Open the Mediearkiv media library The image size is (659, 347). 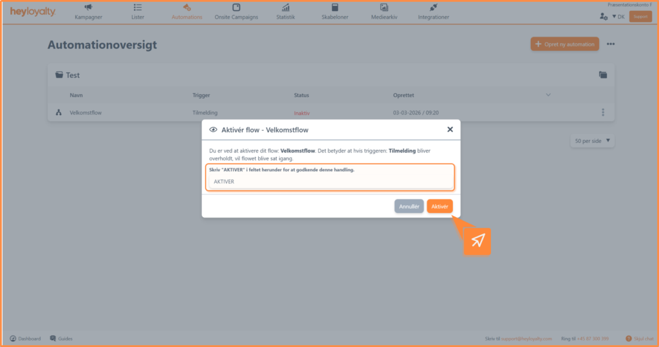pyautogui.click(x=384, y=12)
